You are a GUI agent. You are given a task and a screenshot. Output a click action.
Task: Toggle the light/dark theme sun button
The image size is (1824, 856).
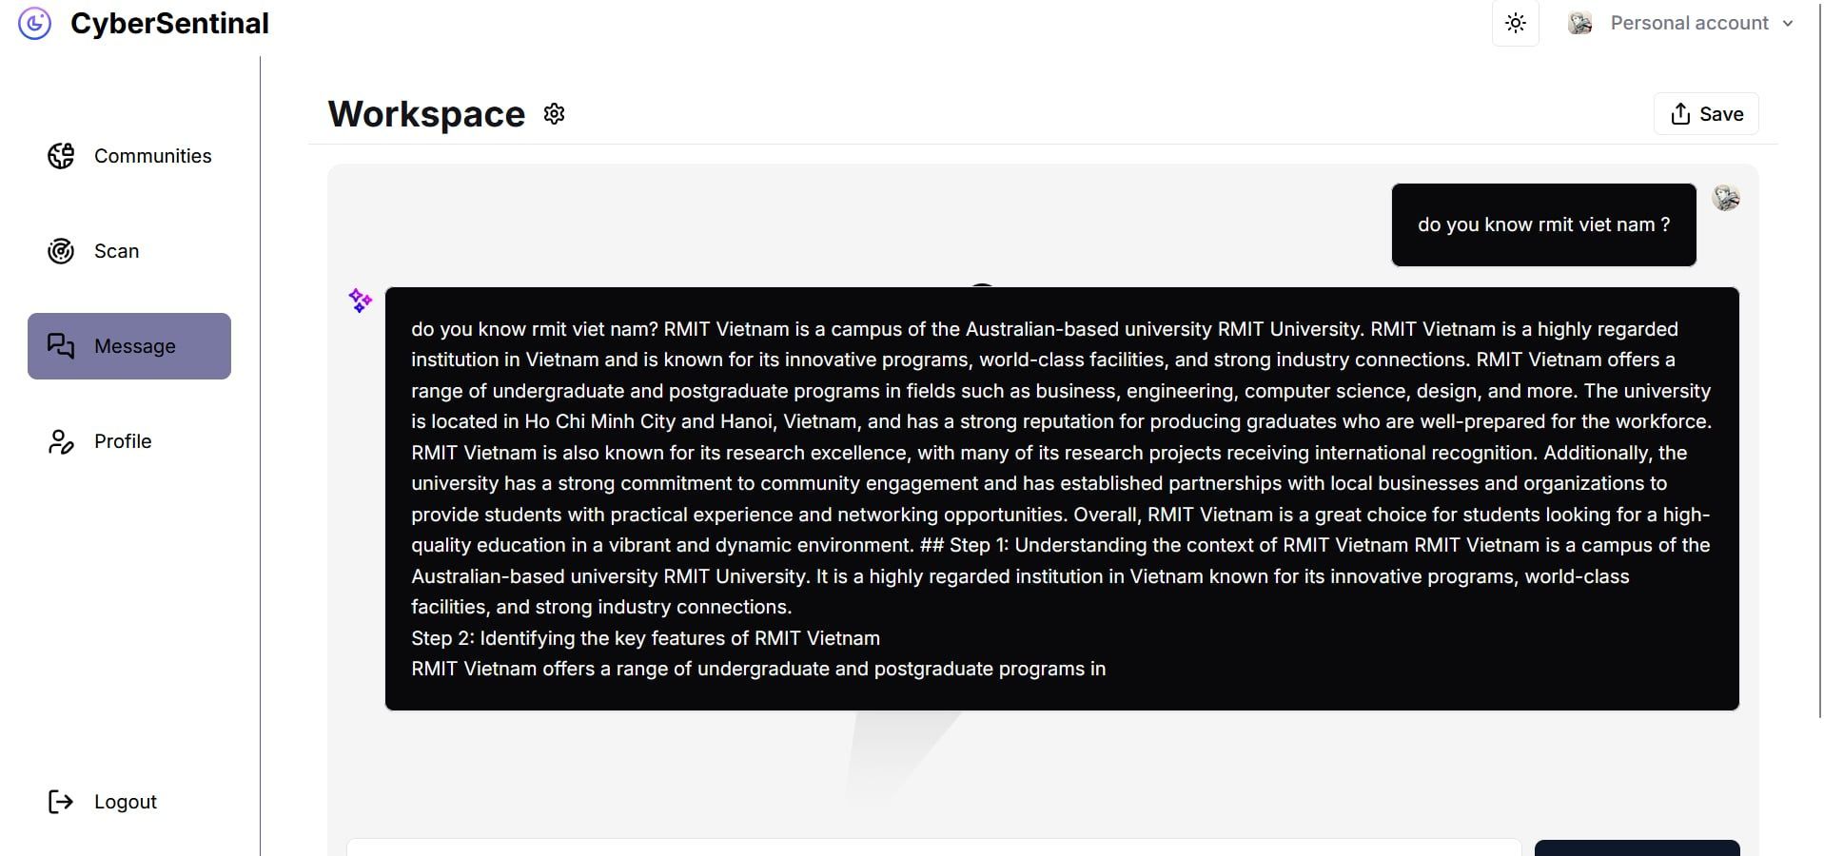[x=1515, y=24]
